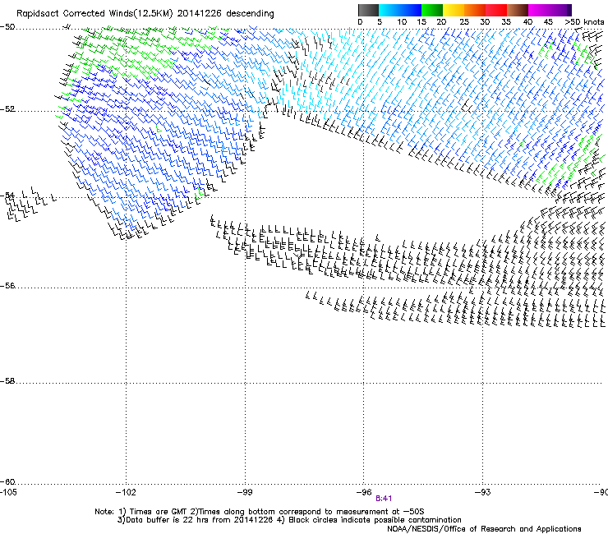
Task: Click the '-52' latitude axis label
Action: coord(7,109)
